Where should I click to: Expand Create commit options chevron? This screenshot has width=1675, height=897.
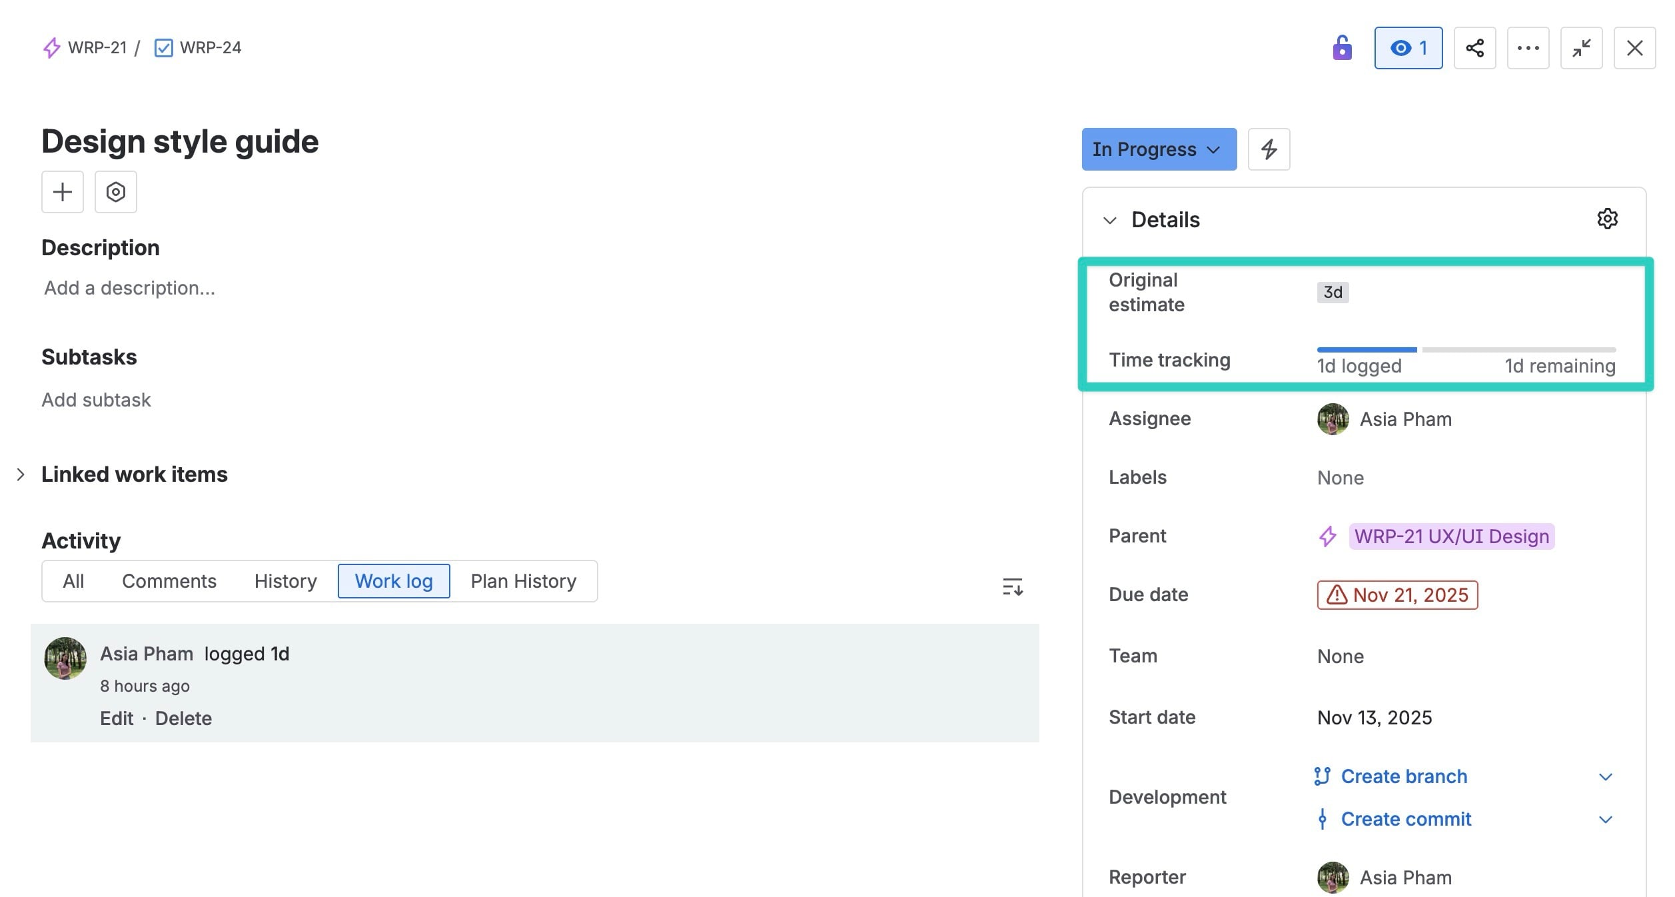(1606, 820)
